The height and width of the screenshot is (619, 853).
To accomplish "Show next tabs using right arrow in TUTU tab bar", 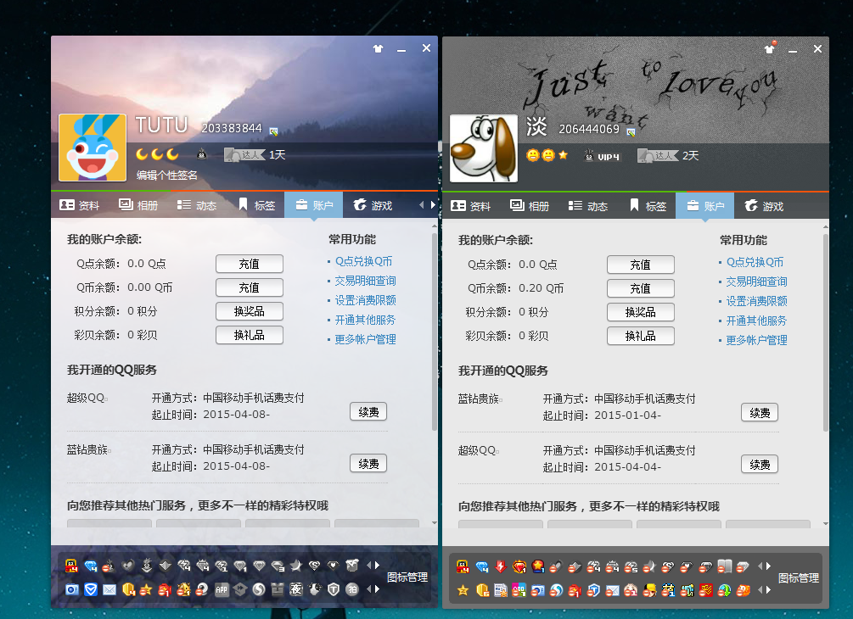I will pyautogui.click(x=433, y=205).
